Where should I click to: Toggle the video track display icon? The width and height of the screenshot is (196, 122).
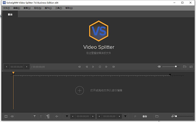[6, 116]
